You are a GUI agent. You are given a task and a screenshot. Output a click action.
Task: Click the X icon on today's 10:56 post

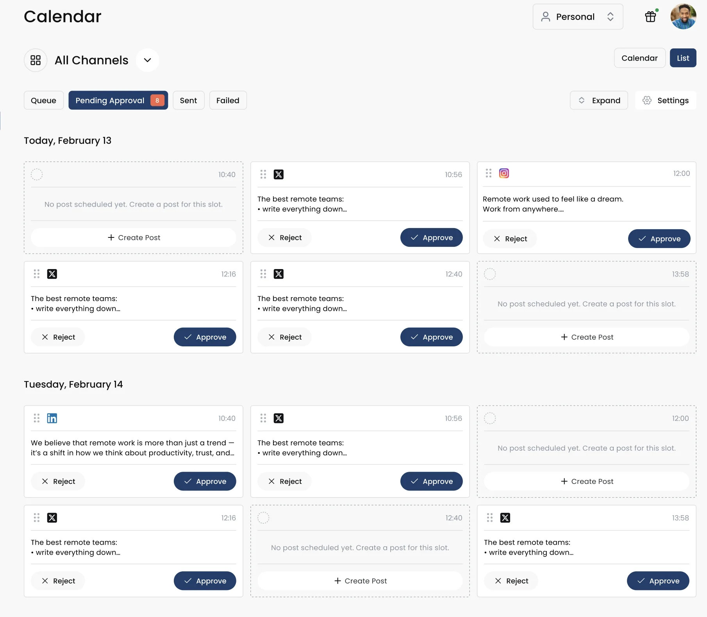pos(279,175)
